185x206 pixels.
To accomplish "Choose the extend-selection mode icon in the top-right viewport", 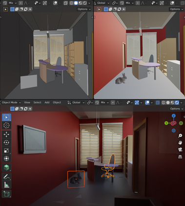I will (x=110, y=9).
